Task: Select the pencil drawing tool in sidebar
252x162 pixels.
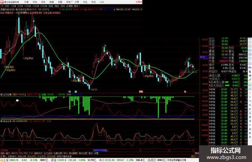Action: [250, 80]
